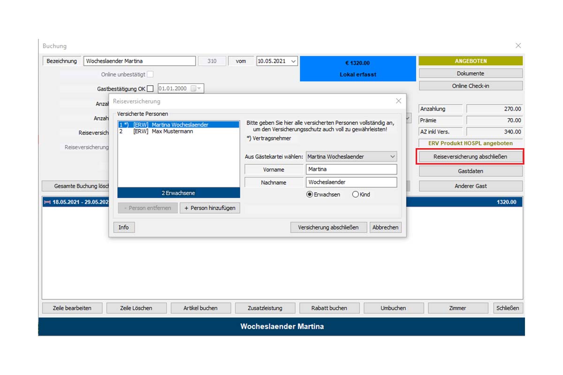563x375 pixels.
Task: Click the Artikel buchen button
Action: click(x=201, y=308)
